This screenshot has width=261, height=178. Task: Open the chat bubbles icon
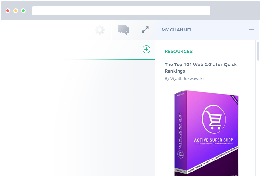(x=123, y=30)
